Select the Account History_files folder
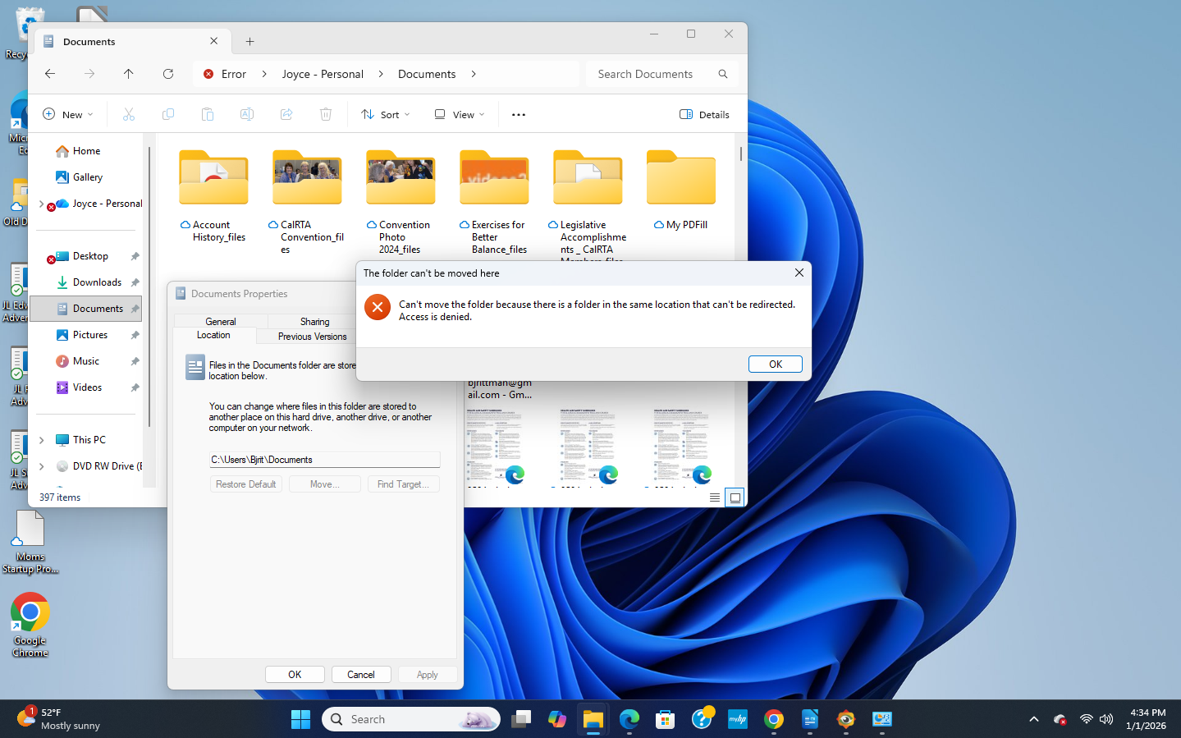Viewport: 1181px width, 738px height. coord(213,196)
